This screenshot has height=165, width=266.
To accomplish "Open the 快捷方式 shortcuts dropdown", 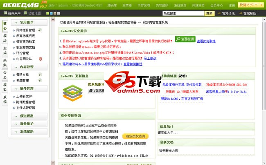I will tap(248, 5).
